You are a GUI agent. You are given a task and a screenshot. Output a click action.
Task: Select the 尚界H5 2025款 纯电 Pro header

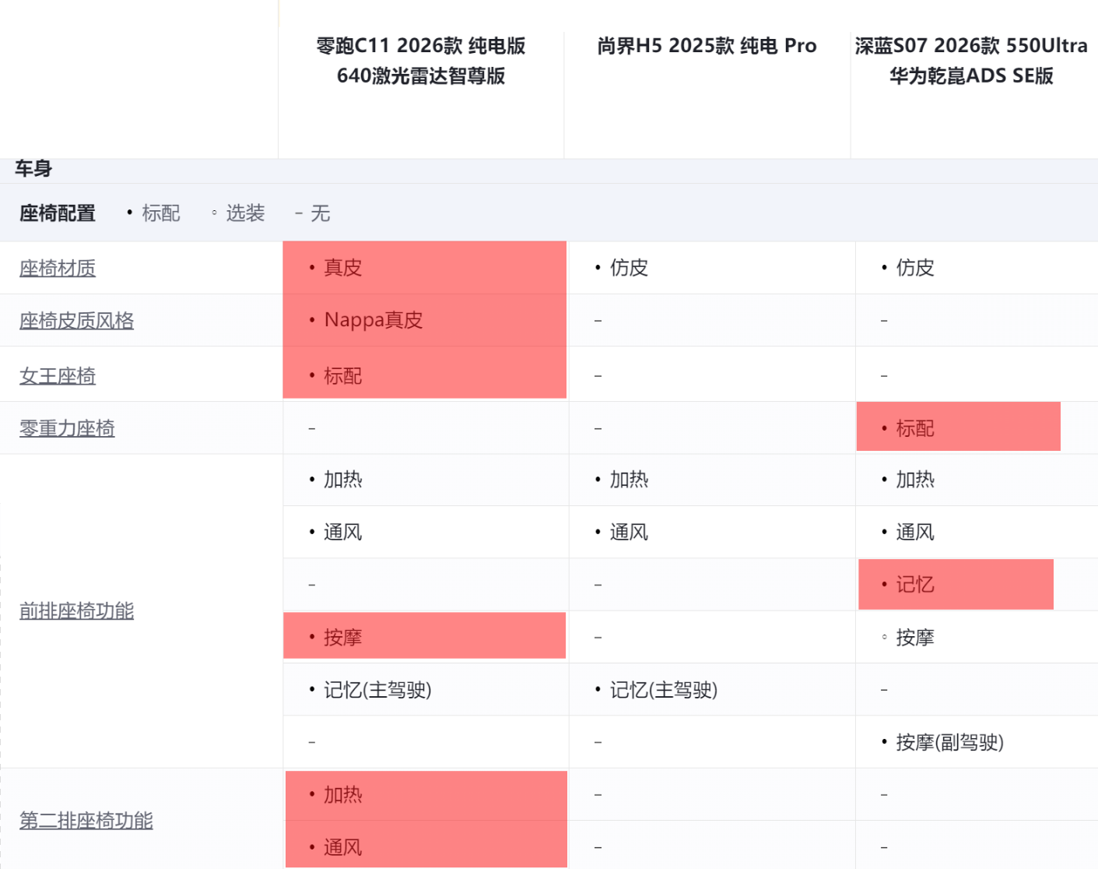[707, 46]
